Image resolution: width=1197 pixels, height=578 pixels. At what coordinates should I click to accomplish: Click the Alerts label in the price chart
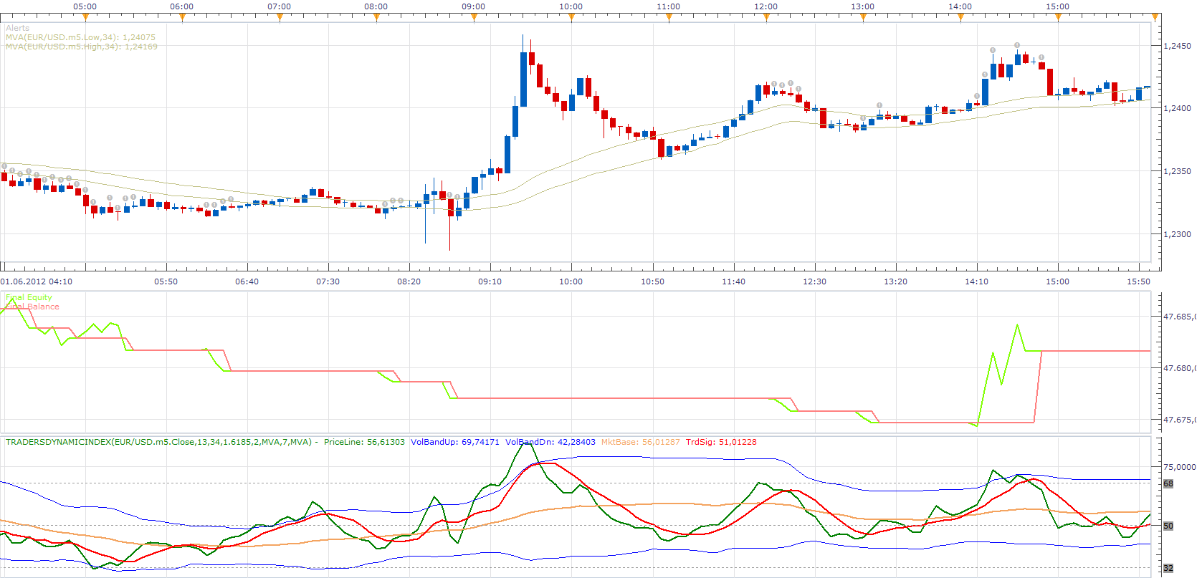(x=18, y=28)
